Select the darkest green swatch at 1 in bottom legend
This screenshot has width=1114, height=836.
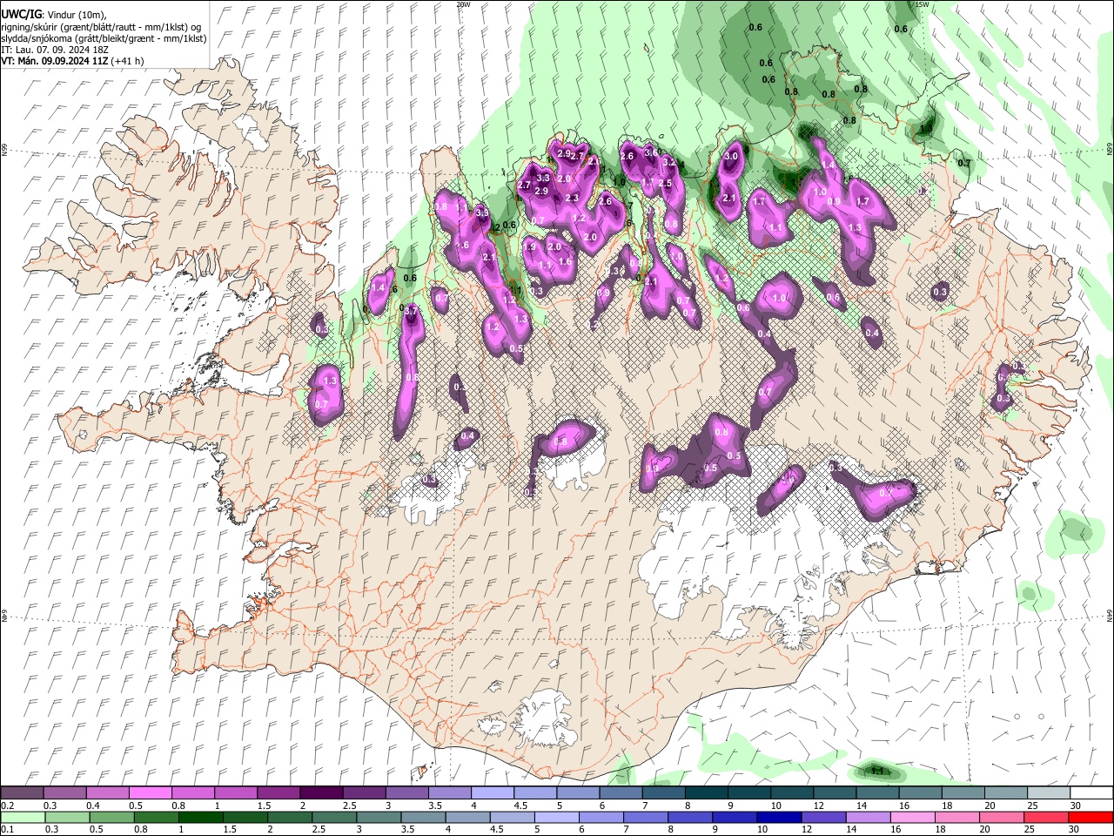point(201,817)
